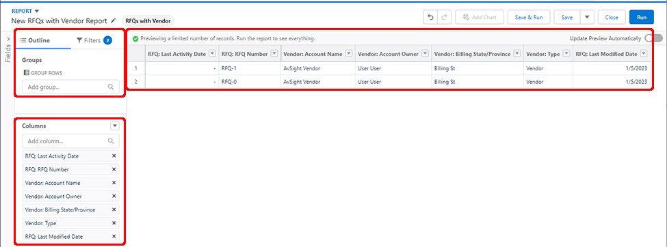Click the Filters count badge 2
This screenshot has width=667, height=247.
pos(107,41)
